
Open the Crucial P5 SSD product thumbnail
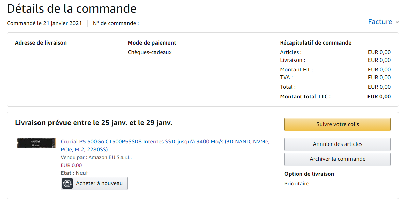[32, 143]
